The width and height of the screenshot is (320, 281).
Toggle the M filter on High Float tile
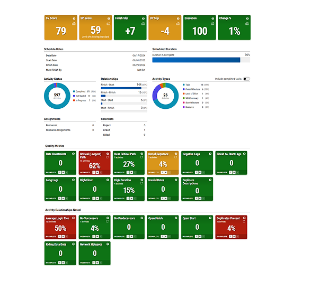tap(97, 199)
